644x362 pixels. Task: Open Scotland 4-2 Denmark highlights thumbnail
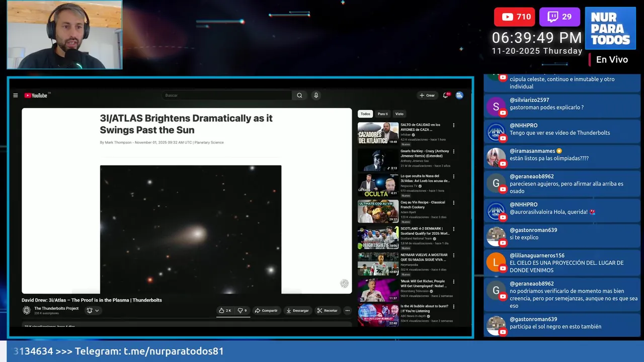378,238
